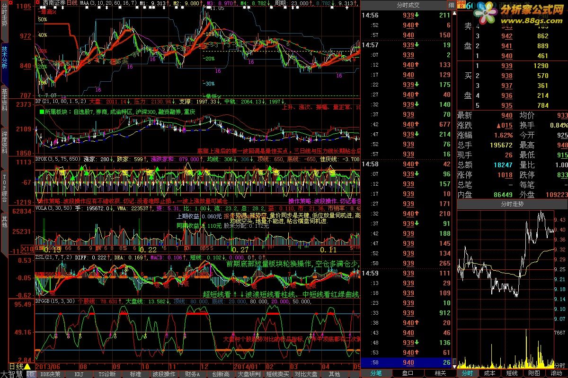Viewport: 568px width, 378px height.
Task: Open the 短线 mini-chart tab
Action: click(512, 373)
